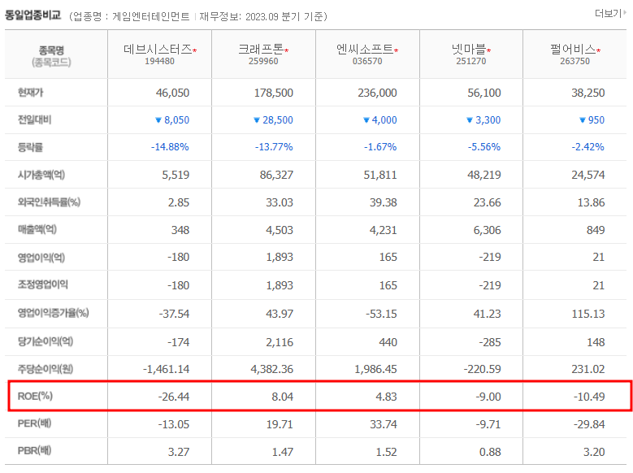Select stock code 259960
Image resolution: width=633 pixels, height=473 pixels.
tap(263, 62)
